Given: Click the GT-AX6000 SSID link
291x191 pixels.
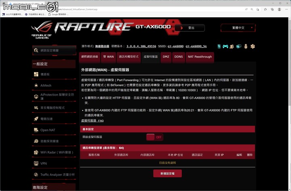Looking at the screenshot, I should [x=175, y=46].
